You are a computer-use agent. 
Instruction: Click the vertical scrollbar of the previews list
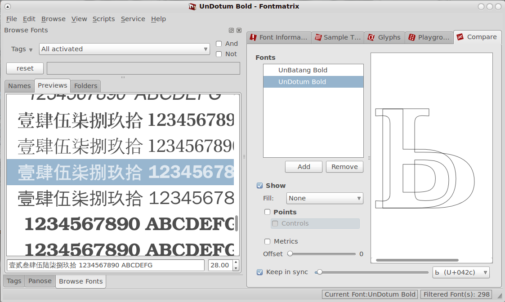pos(237,223)
